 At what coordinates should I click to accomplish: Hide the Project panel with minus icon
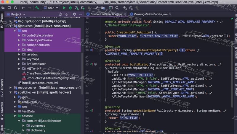(x=81, y=14)
